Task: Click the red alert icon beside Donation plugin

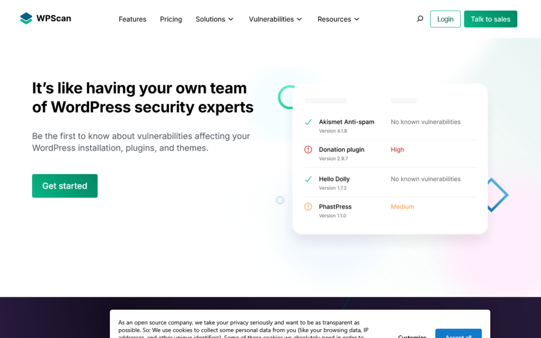Action: point(308,149)
